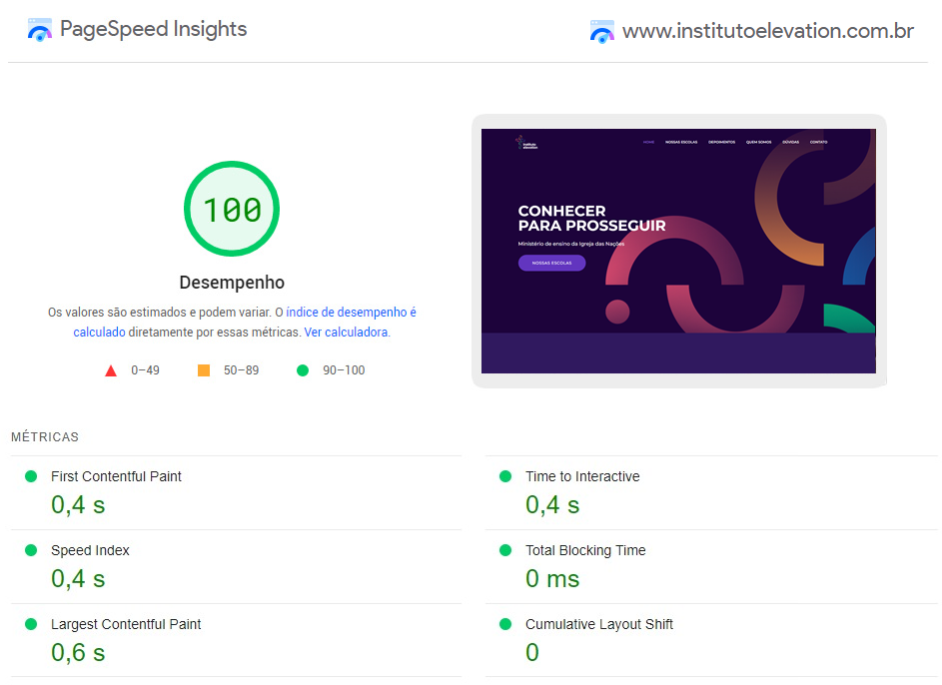Click the 0,4 s Time to Interactive value
The height and width of the screenshot is (685, 942).
click(552, 505)
